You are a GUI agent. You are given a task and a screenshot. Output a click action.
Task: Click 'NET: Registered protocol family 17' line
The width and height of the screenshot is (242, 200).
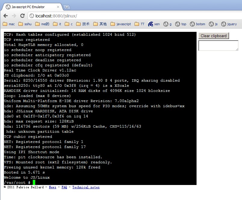point(45,147)
